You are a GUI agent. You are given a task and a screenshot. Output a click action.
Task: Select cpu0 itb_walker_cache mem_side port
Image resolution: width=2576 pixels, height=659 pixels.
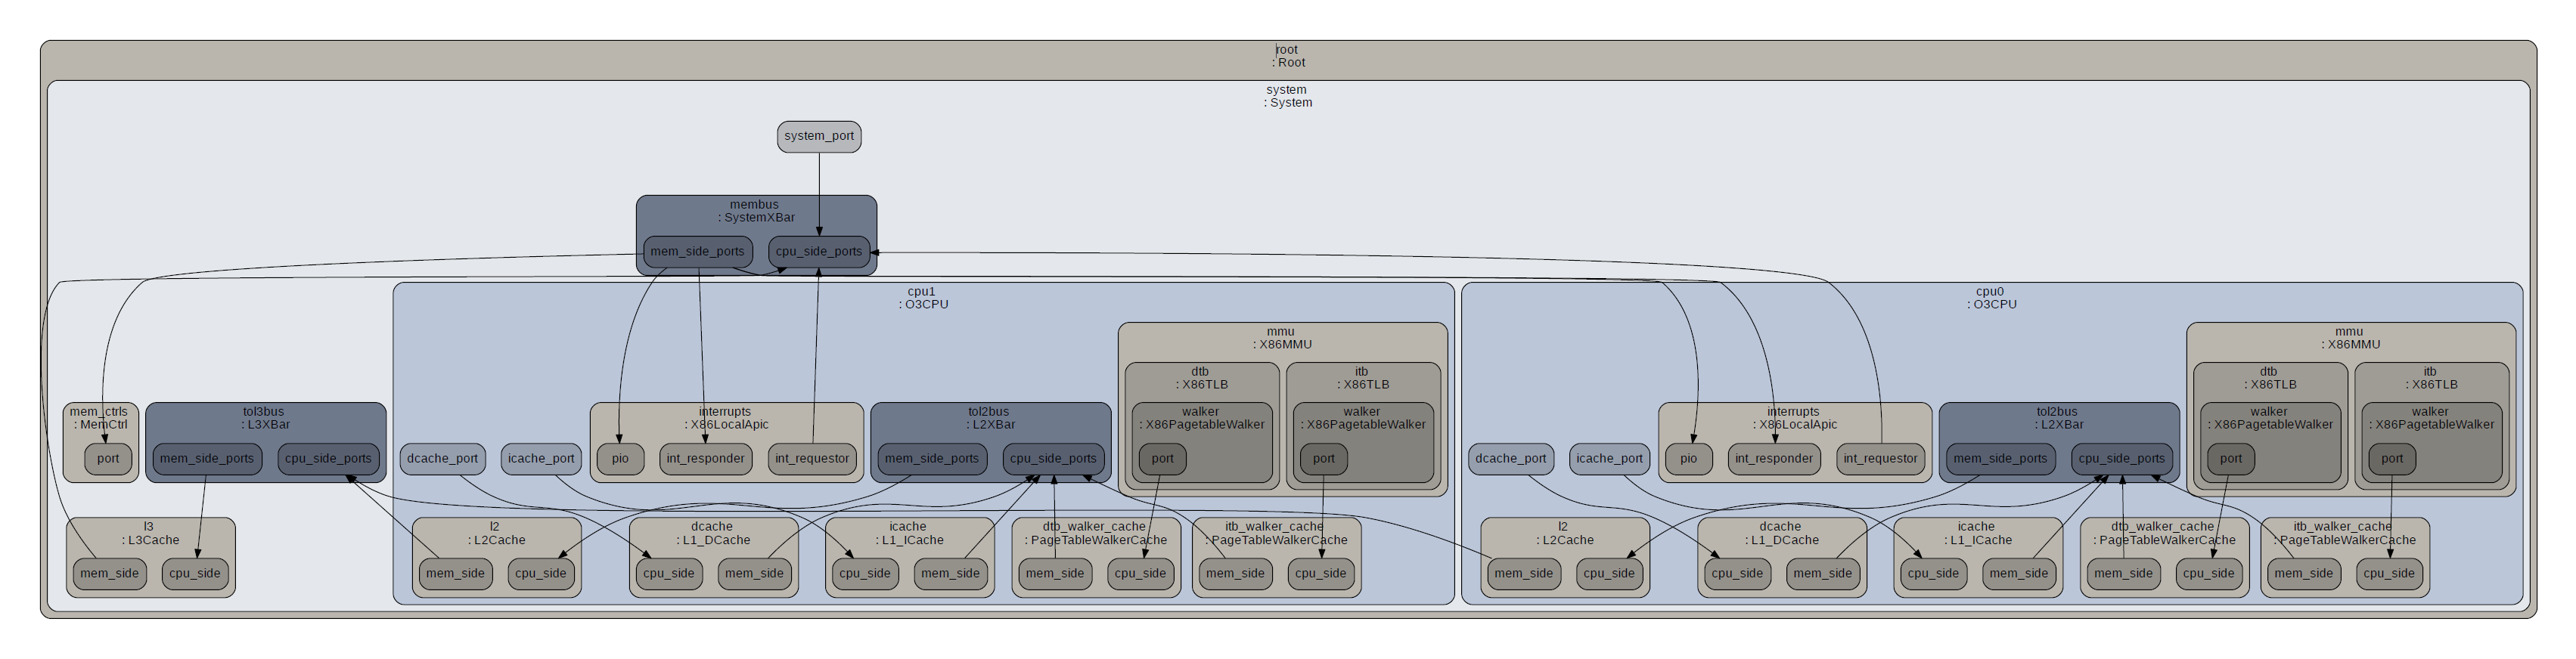click(2303, 574)
